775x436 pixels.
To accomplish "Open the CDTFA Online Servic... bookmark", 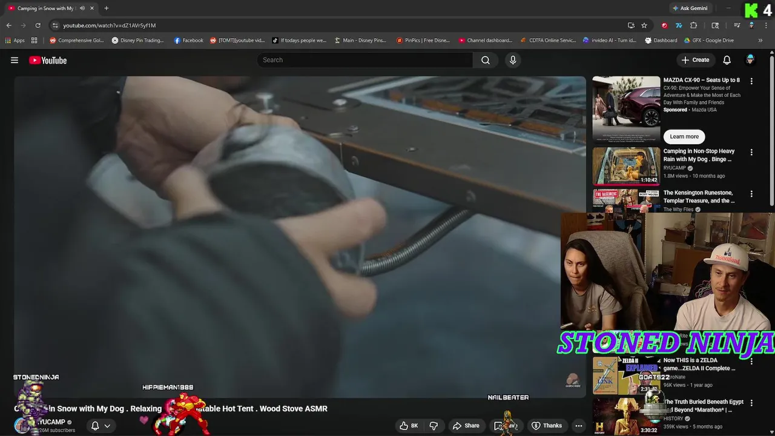I will 548,41.
